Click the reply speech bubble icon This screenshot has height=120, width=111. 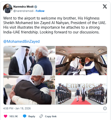point(25,116)
